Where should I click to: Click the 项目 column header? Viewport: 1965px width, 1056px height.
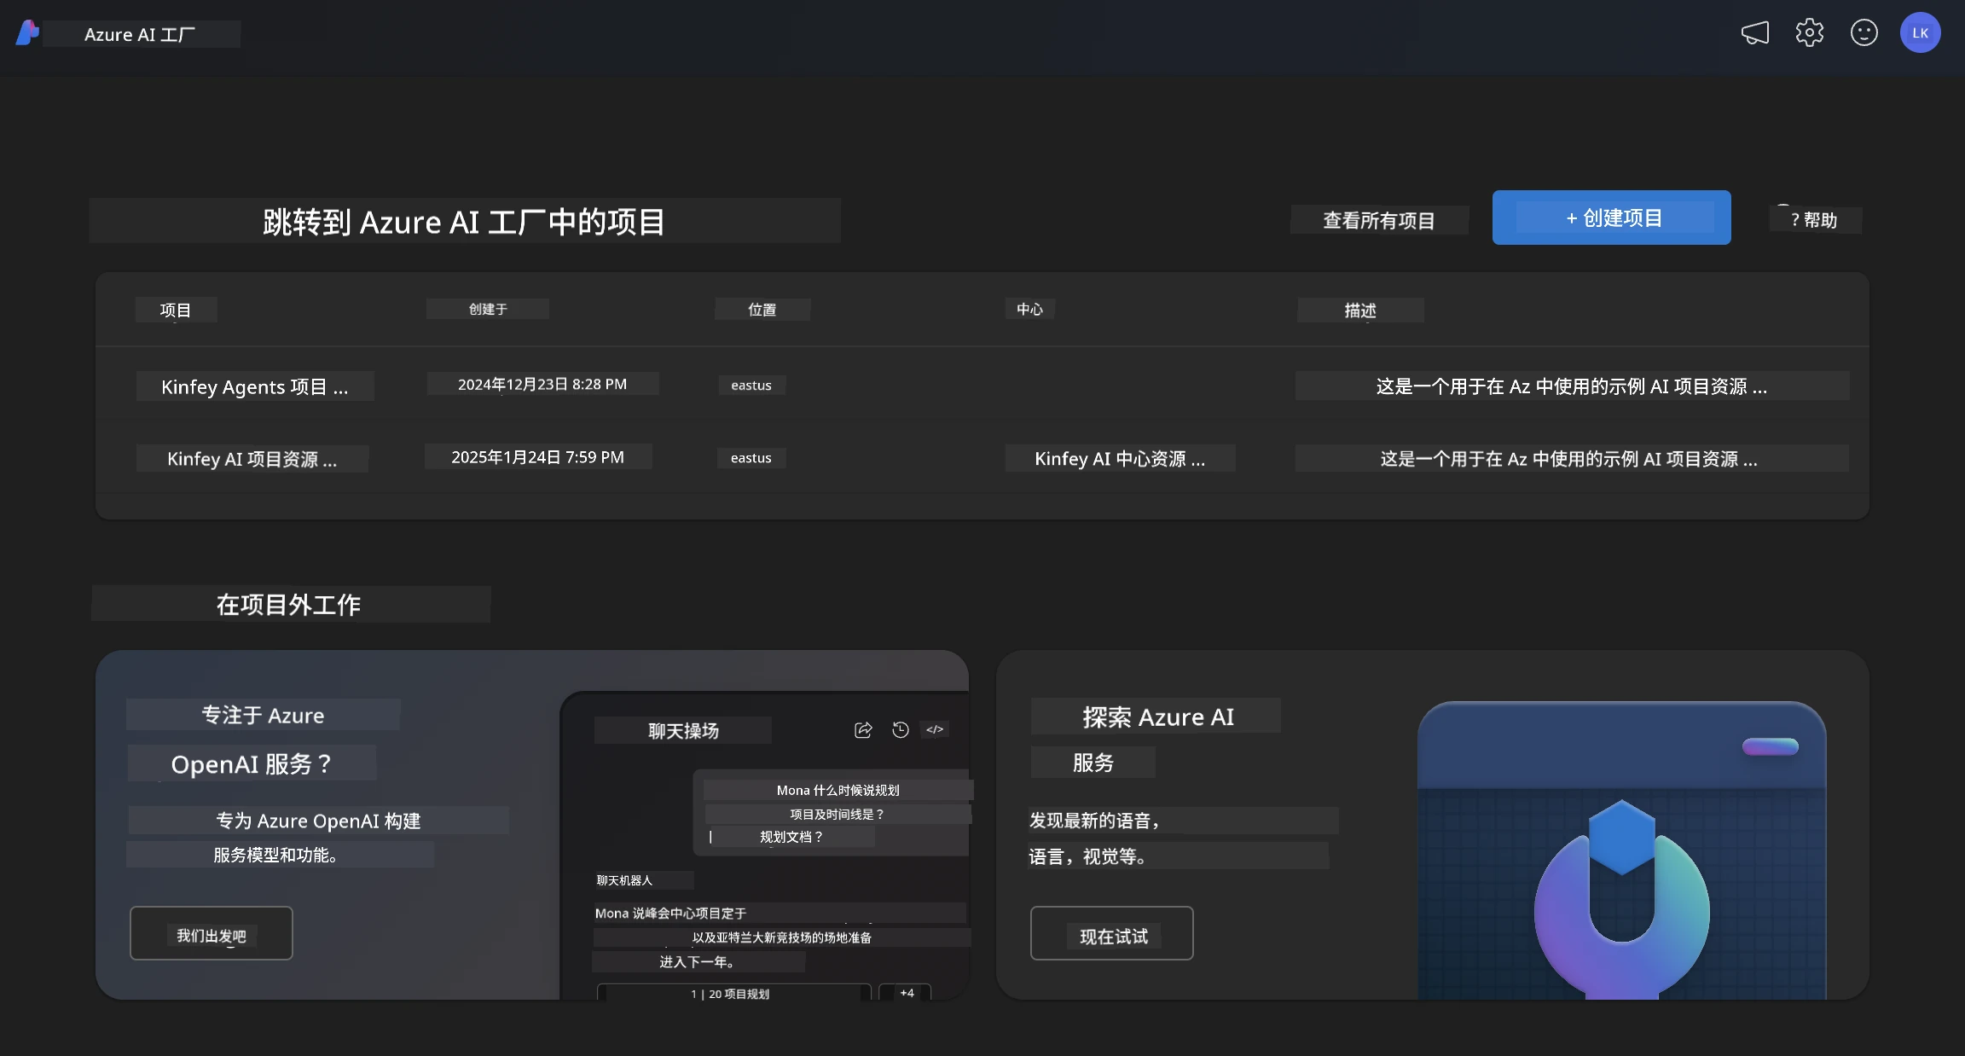click(x=176, y=310)
